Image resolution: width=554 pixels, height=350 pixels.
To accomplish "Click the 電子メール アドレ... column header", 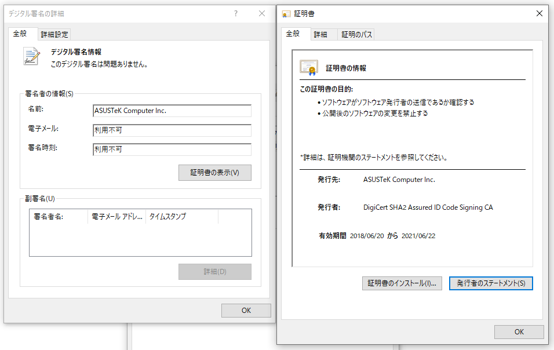I will (x=117, y=217).
